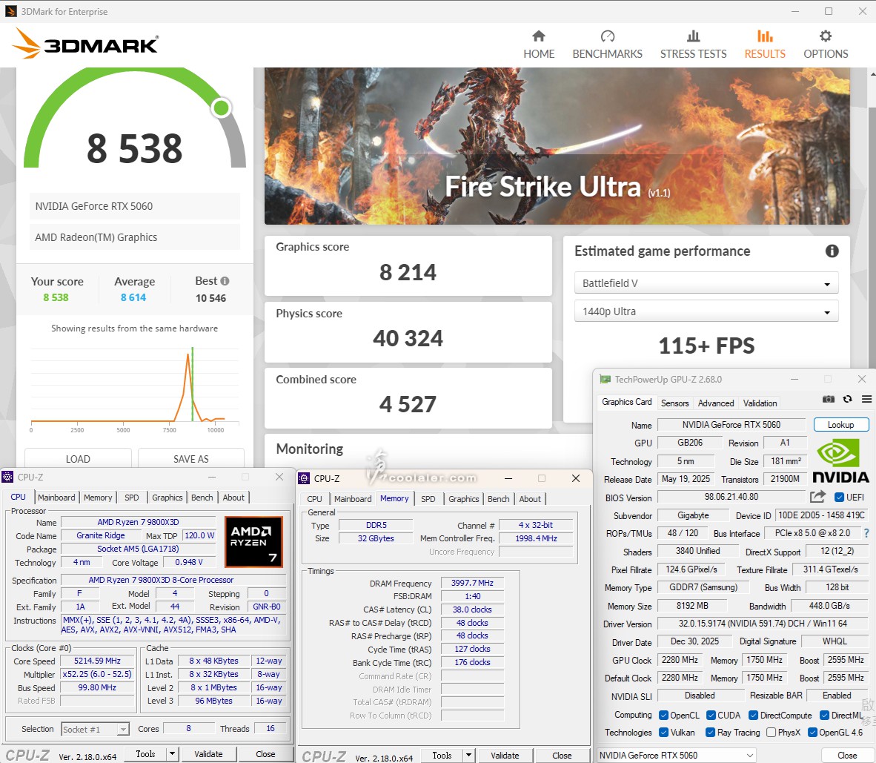The image size is (876, 763).
Task: Open the Home icon in 3DMark
Action: pyautogui.click(x=539, y=36)
